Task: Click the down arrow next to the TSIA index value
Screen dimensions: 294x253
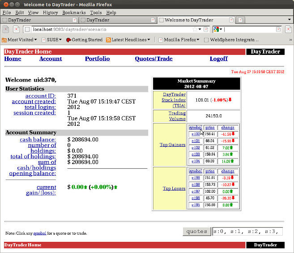Action: 230,100
